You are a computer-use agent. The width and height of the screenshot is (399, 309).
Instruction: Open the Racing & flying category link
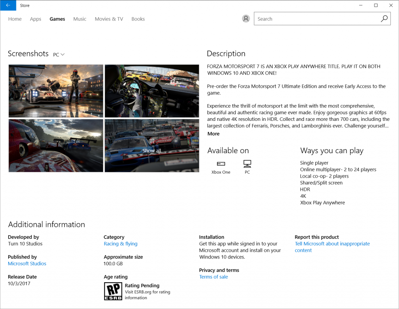121,244
